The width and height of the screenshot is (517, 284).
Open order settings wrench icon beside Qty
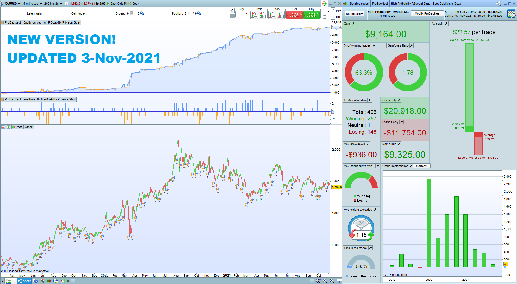pos(232,11)
